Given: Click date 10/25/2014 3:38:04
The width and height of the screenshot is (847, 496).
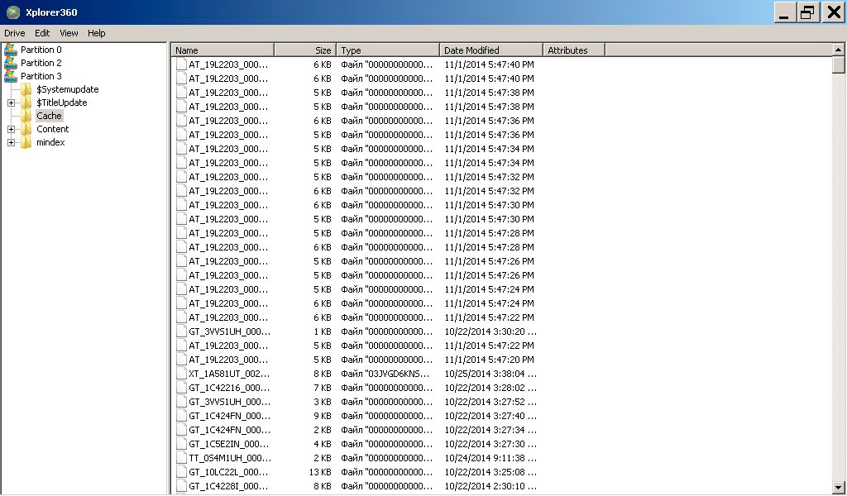Looking at the screenshot, I should (x=490, y=374).
